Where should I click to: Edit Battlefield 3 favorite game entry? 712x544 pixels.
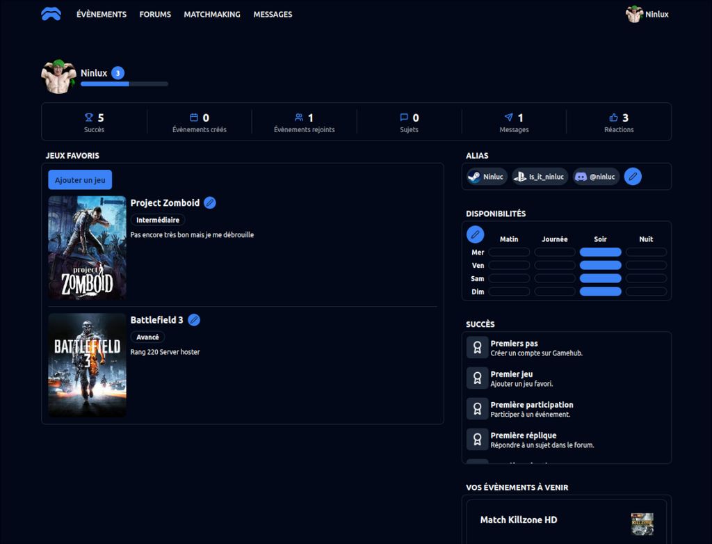[194, 320]
